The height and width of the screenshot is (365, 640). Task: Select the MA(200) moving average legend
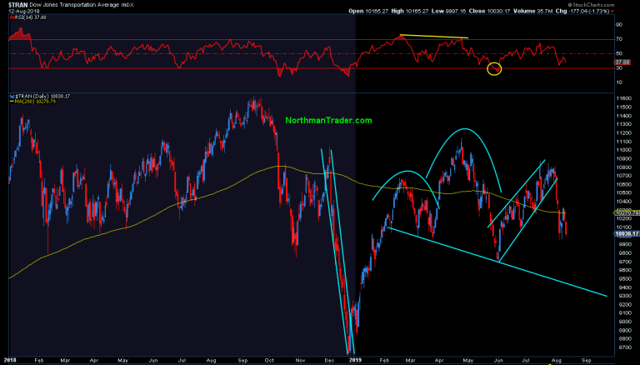(33, 102)
